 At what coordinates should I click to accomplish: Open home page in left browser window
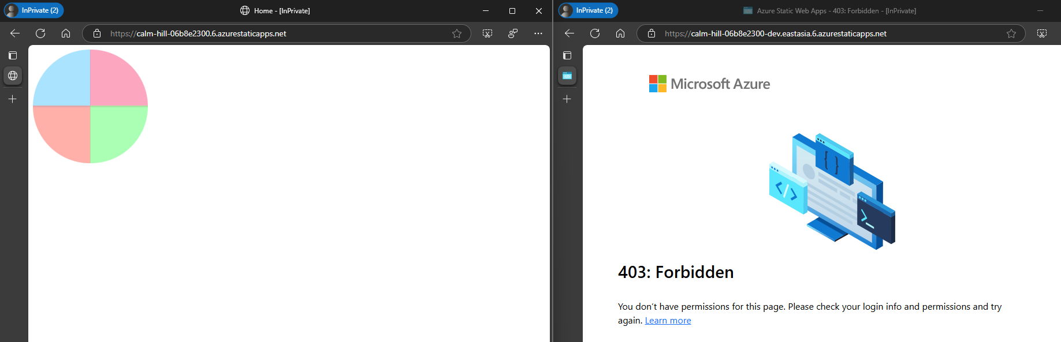coord(66,33)
